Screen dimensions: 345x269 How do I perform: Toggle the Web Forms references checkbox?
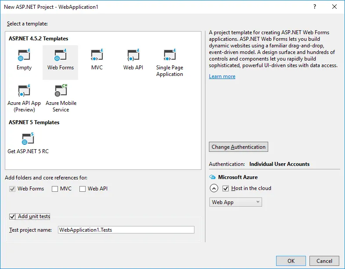click(12, 189)
